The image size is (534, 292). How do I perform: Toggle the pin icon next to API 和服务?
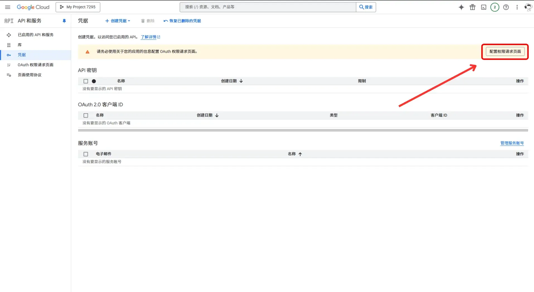pyautogui.click(x=64, y=21)
